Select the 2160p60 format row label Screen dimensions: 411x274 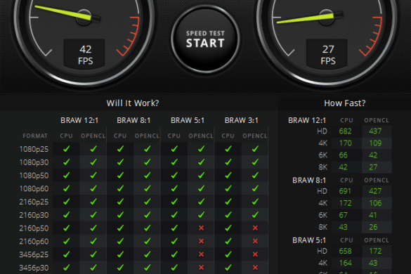point(34,241)
